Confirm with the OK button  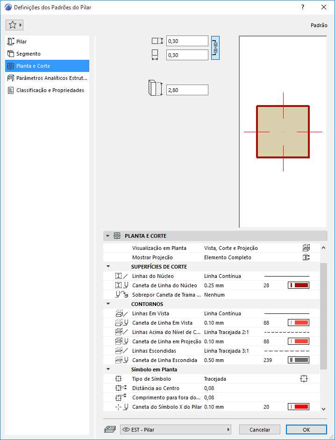click(x=306, y=430)
